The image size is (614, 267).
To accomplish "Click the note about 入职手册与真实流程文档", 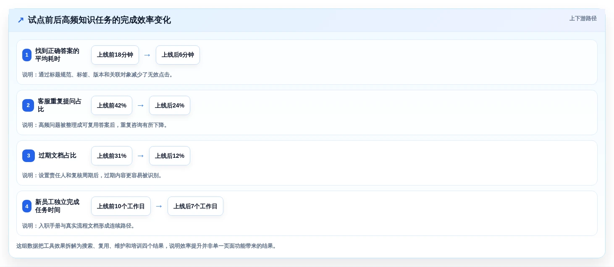I will tap(79, 226).
